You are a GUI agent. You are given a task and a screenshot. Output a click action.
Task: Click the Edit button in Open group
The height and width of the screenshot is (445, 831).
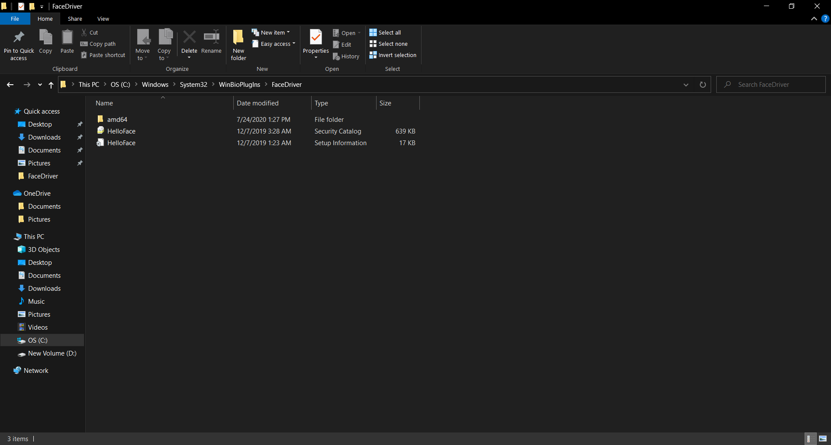342,44
